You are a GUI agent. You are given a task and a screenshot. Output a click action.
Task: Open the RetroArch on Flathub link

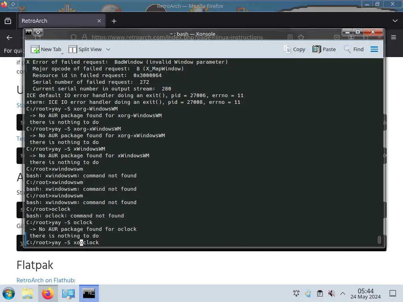pos(45,280)
